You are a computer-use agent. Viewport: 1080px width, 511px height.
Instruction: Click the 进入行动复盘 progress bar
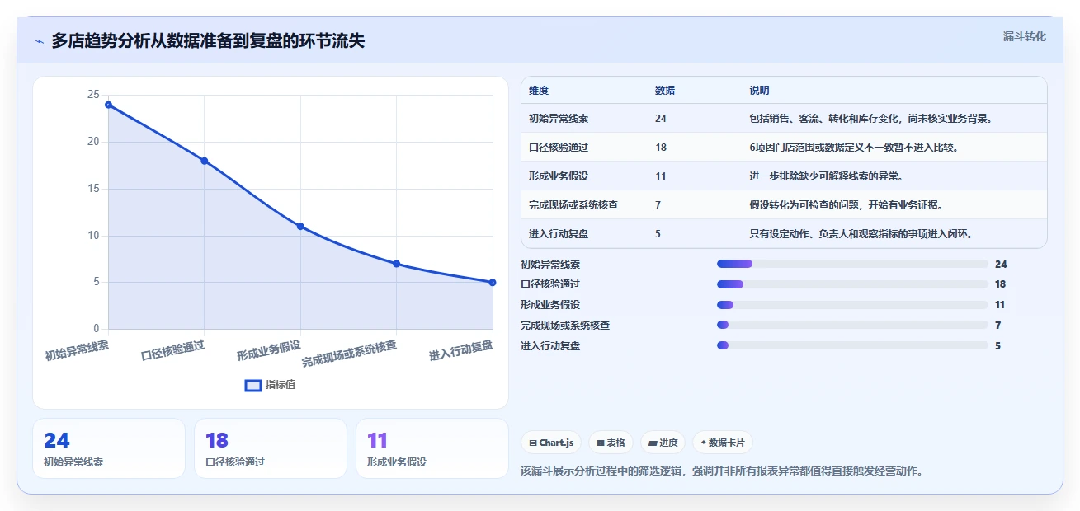pyautogui.click(x=852, y=345)
